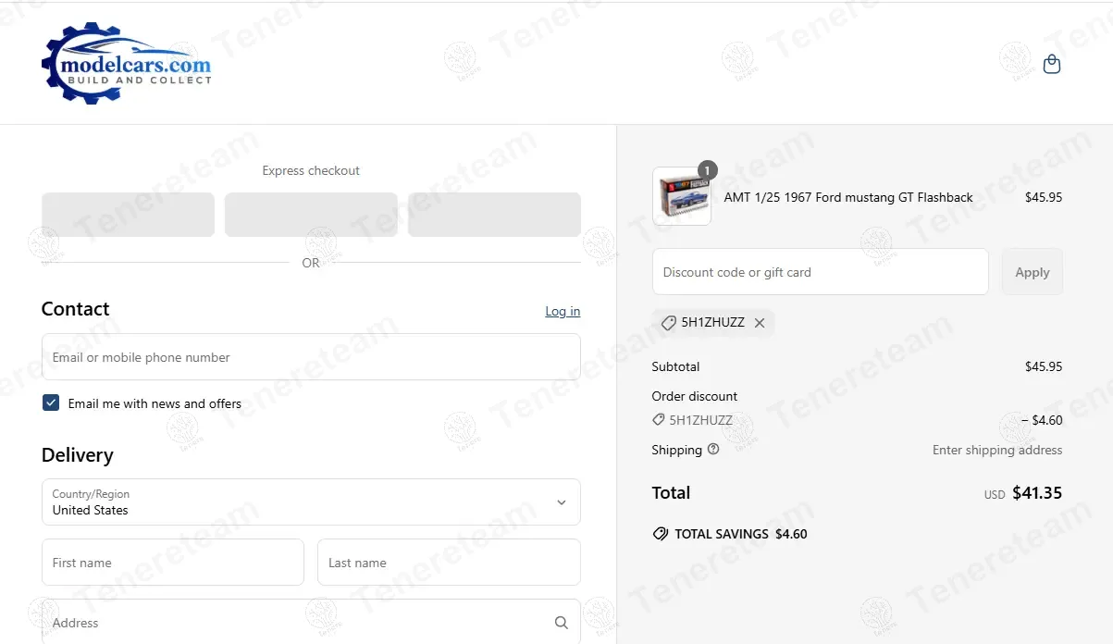Click the Address input field

pos(296,623)
